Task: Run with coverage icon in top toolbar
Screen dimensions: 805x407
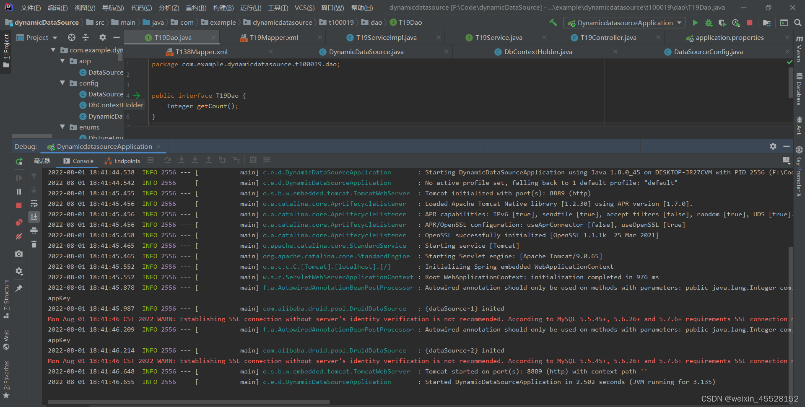Action: click(x=722, y=23)
